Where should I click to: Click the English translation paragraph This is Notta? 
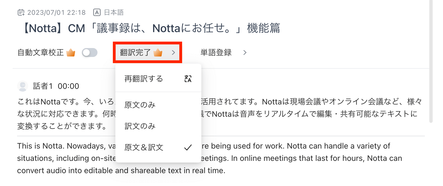(209, 158)
